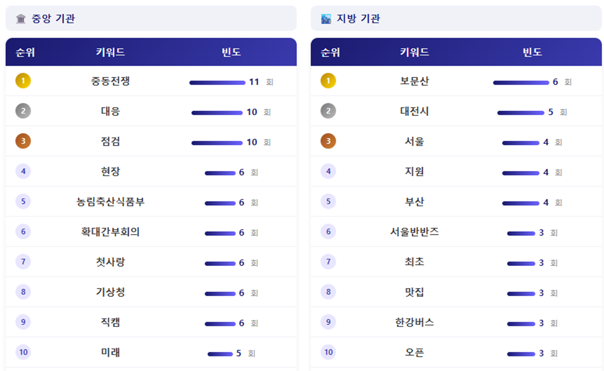
Task: Click the frequency bar for 중동전쟁
Action: click(217, 83)
